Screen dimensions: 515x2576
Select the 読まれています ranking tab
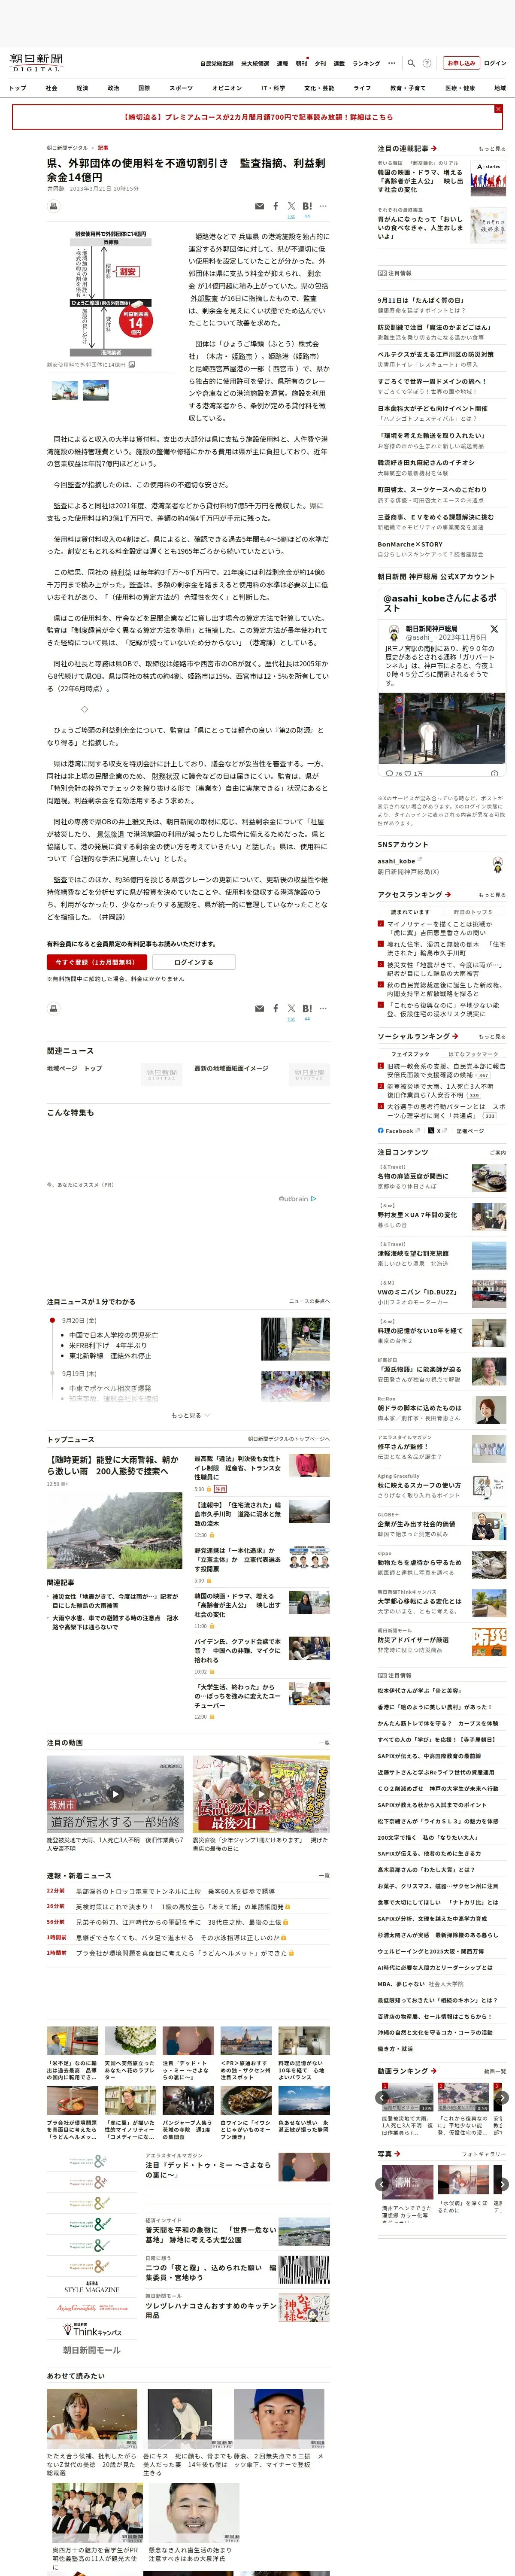coord(410,911)
